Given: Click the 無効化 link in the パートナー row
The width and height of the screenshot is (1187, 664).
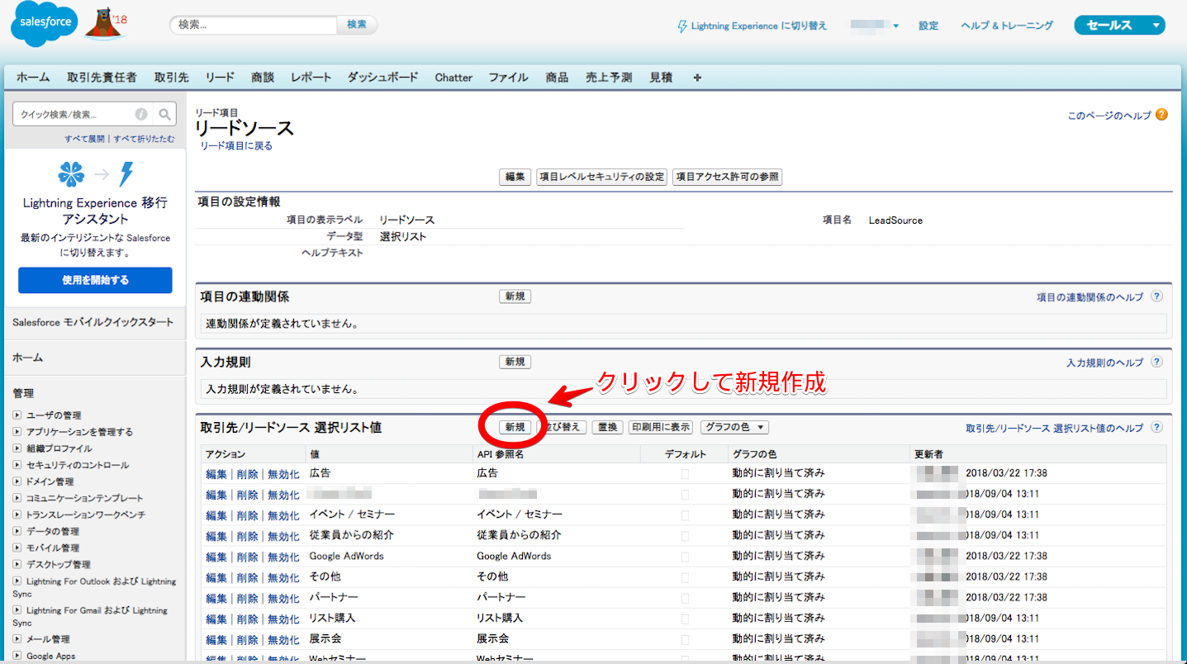Looking at the screenshot, I should coord(283,598).
